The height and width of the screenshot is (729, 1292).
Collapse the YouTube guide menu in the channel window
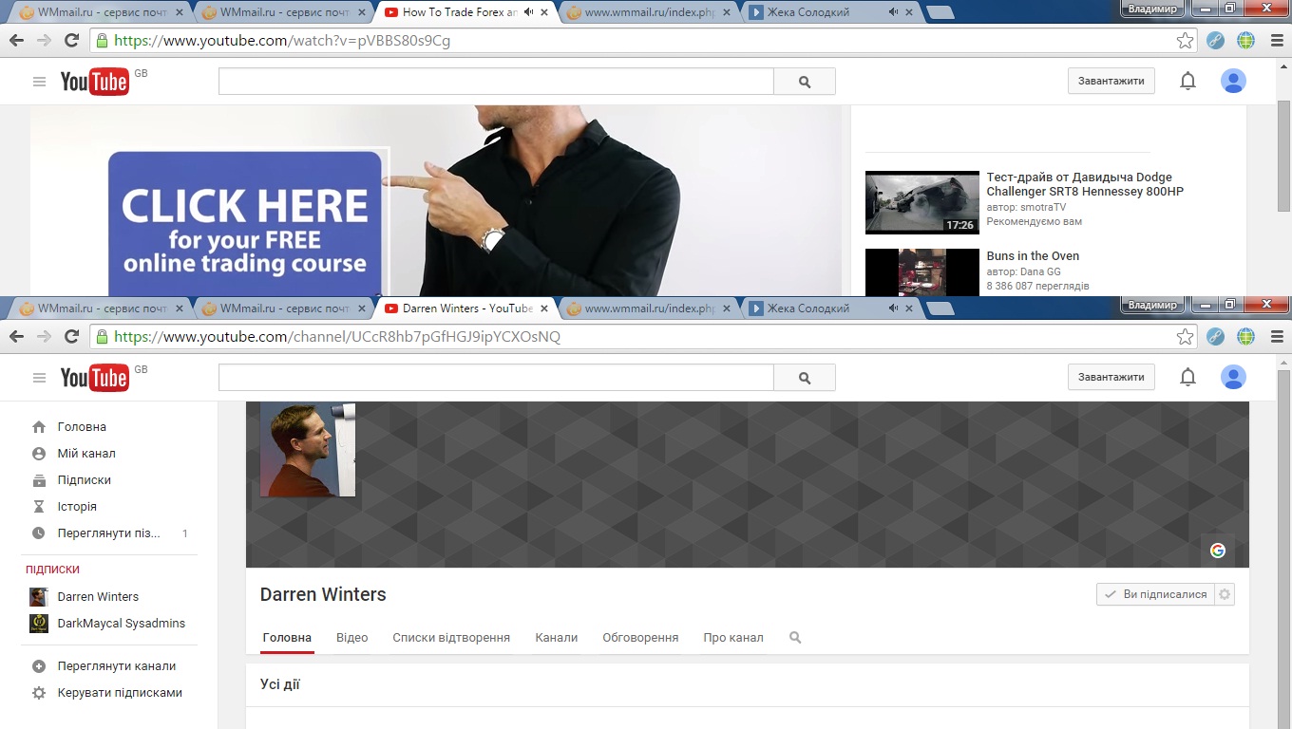pos(39,378)
